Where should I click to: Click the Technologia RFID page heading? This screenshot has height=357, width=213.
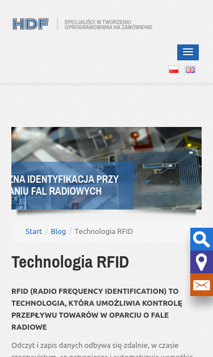pos(70,262)
